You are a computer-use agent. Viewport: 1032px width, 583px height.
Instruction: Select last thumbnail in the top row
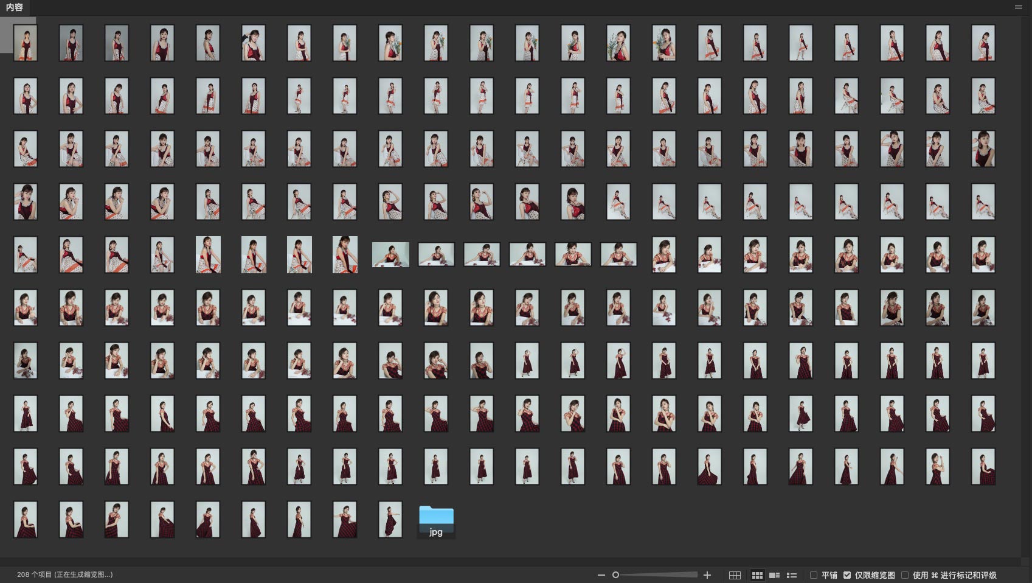(x=983, y=43)
